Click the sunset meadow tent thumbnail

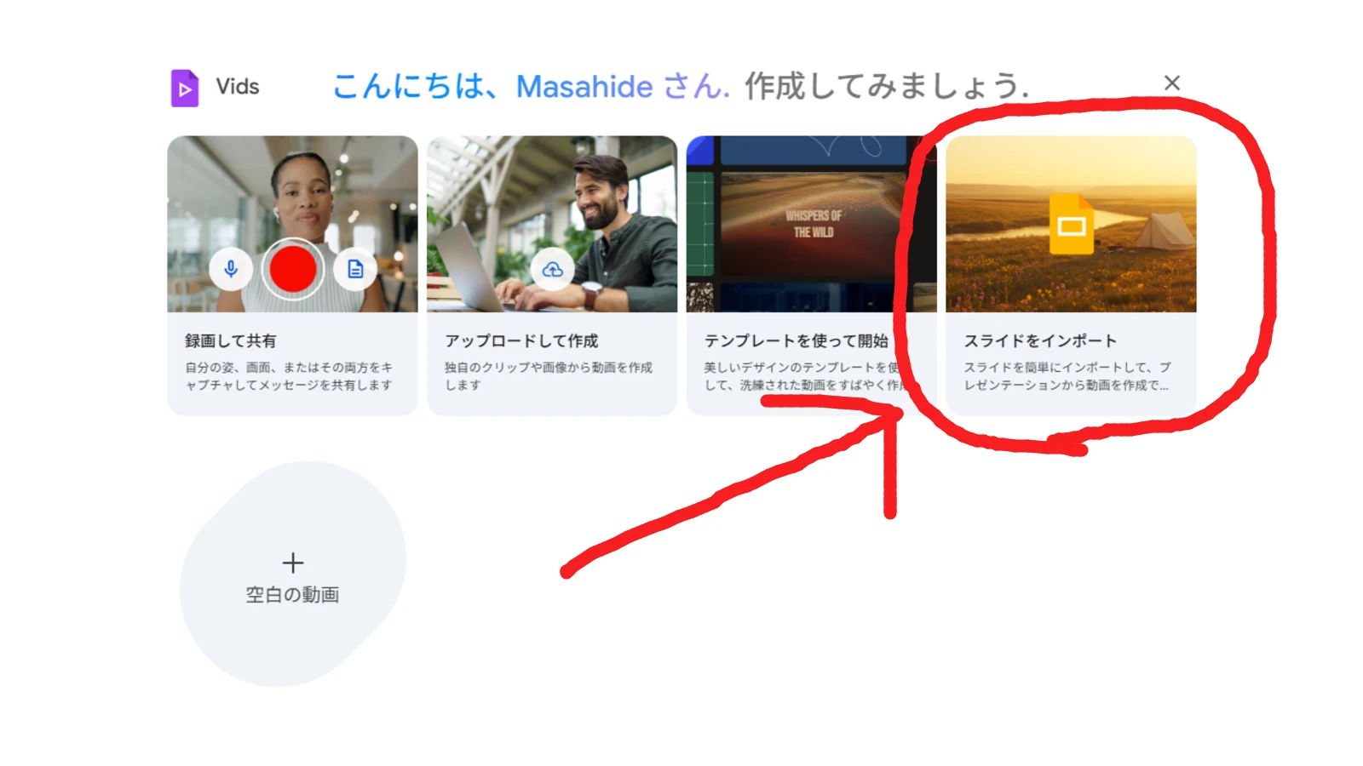pyautogui.click(x=1071, y=224)
